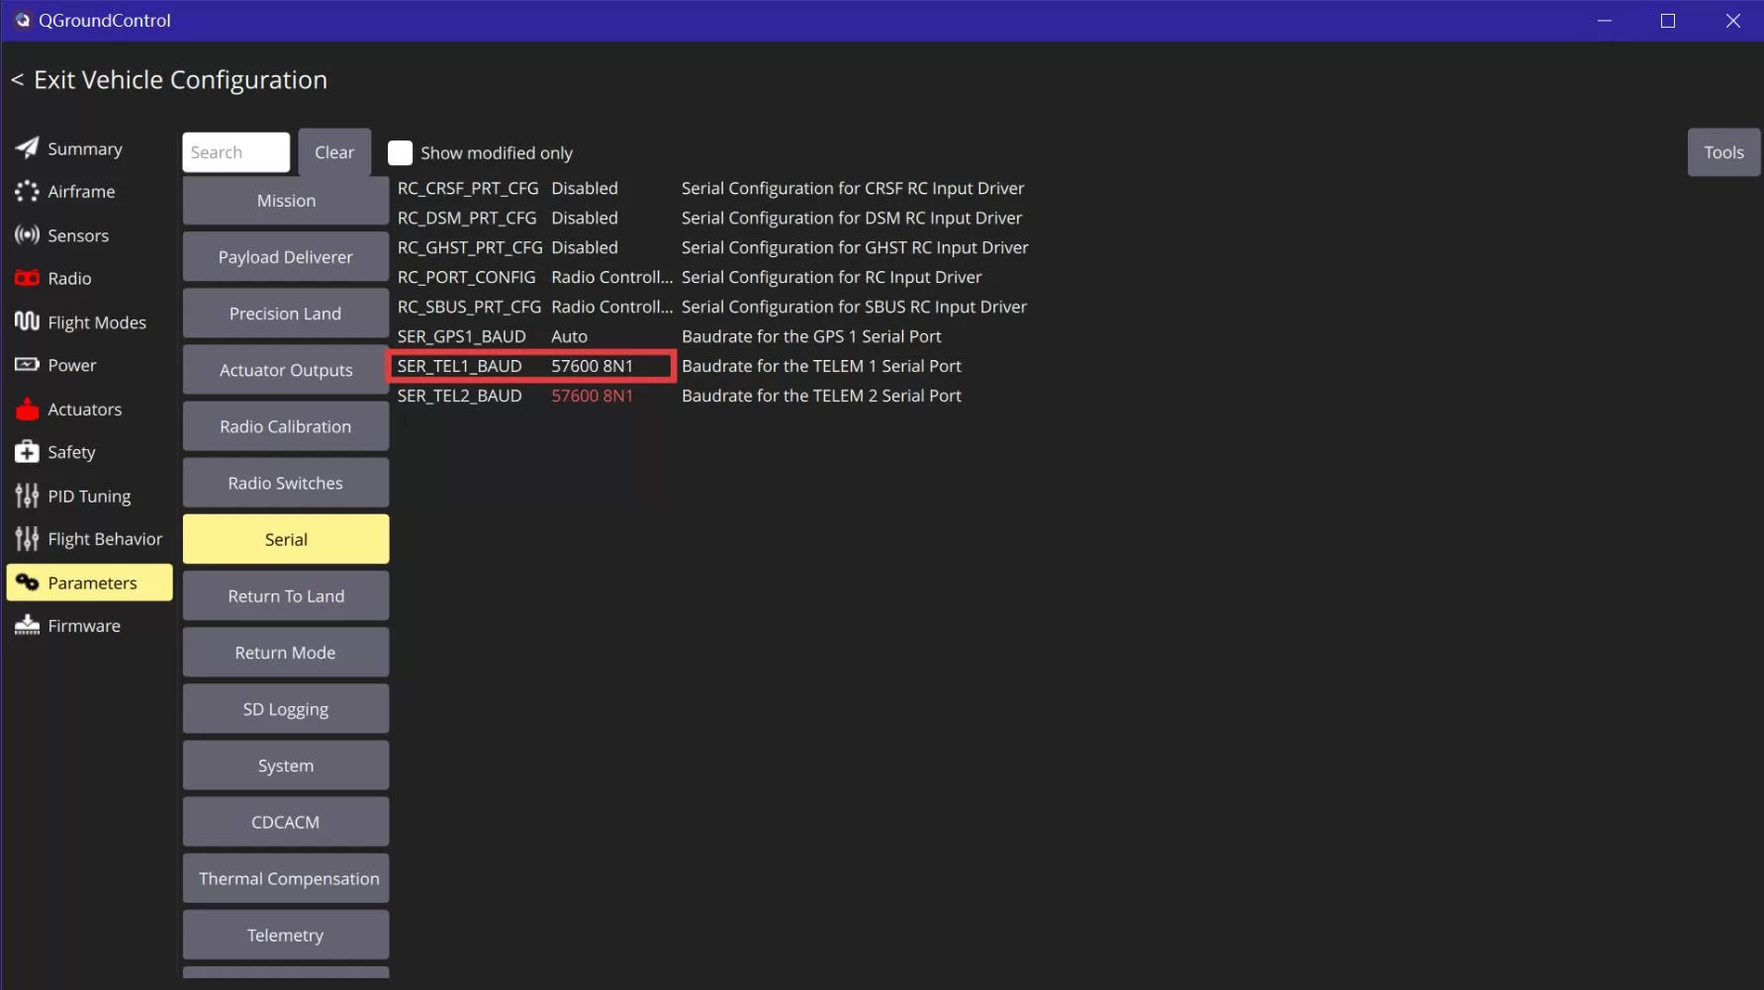Click the Parameters gears icon

pyautogui.click(x=27, y=583)
